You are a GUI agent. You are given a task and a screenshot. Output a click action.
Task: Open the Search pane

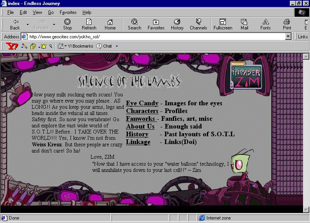click(134, 24)
